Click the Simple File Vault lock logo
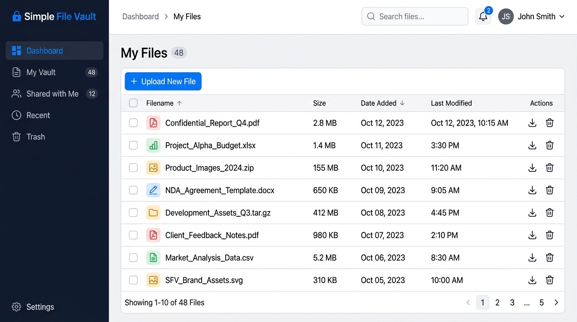Viewport: 577px width, 322px height. tap(17, 16)
